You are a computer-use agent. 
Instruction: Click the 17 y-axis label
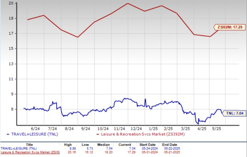coord(11,33)
